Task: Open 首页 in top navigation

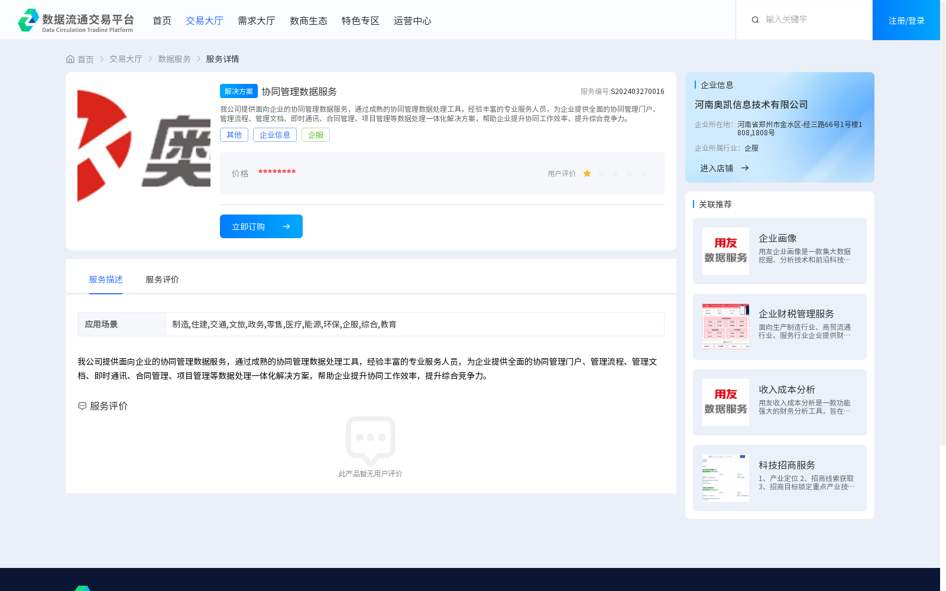Action: coord(162,21)
